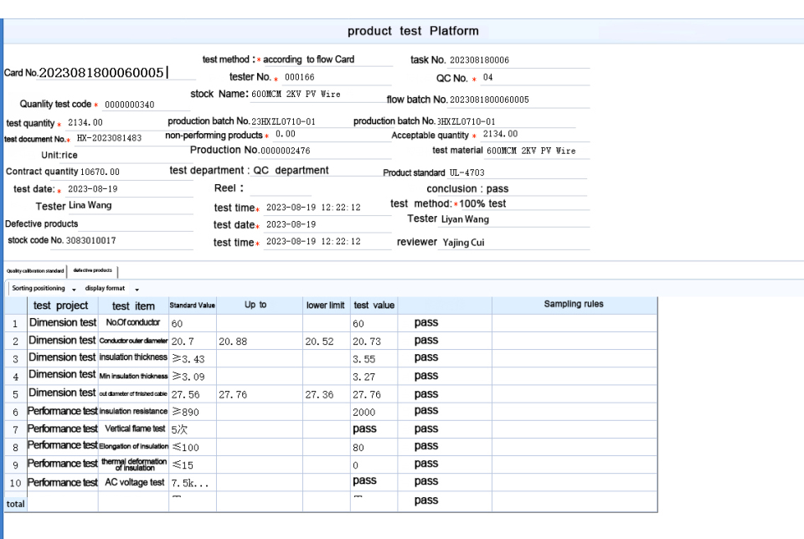The image size is (804, 539).
Task: Click test value cell for insulation resistance
Action: pyautogui.click(x=374, y=412)
